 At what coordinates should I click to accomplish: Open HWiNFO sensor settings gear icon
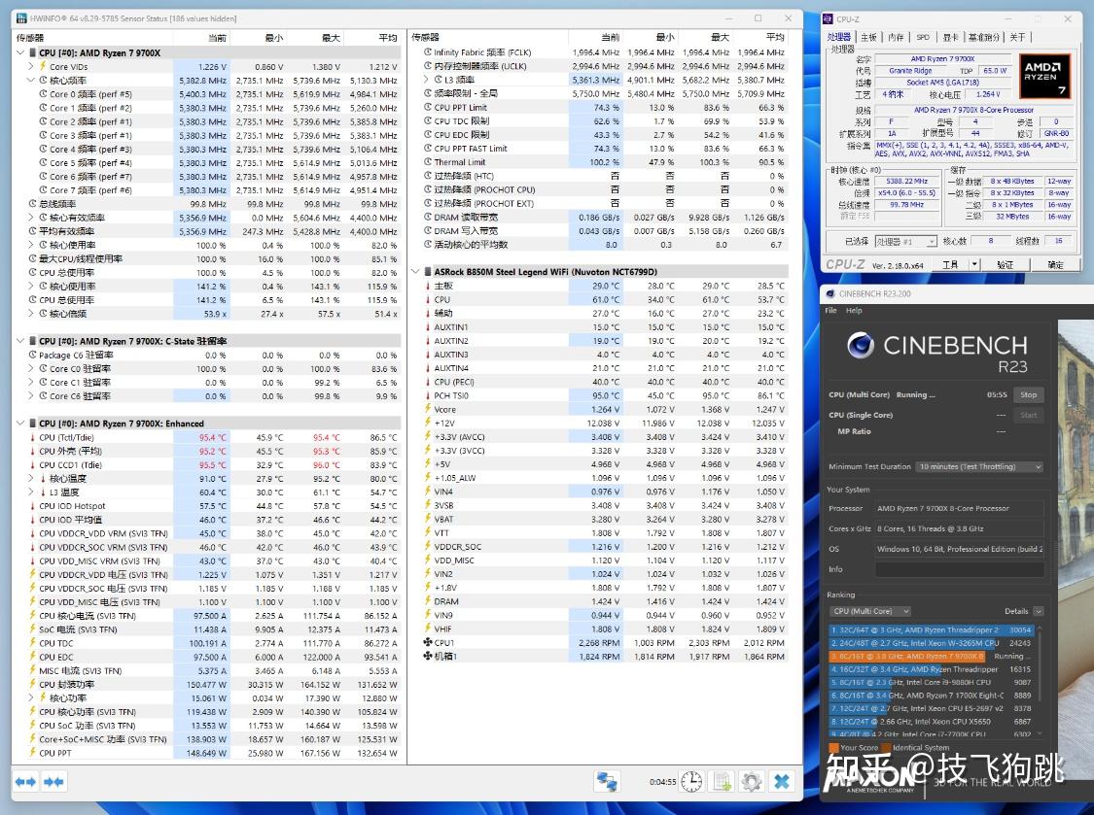[752, 782]
